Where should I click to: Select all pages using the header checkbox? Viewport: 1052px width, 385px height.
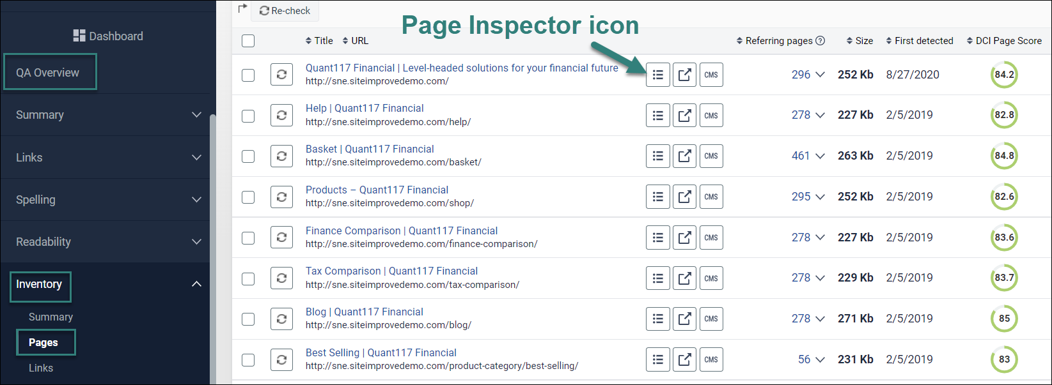click(x=248, y=40)
